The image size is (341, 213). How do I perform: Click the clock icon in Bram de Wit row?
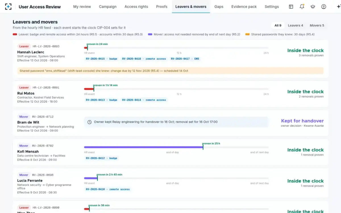[90, 122]
